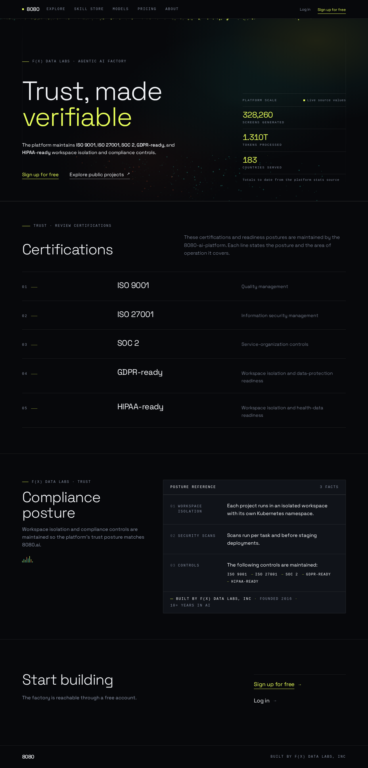This screenshot has height=768, width=368.
Task: Click the arrow icon beside Explore public projects
Action: [128, 174]
